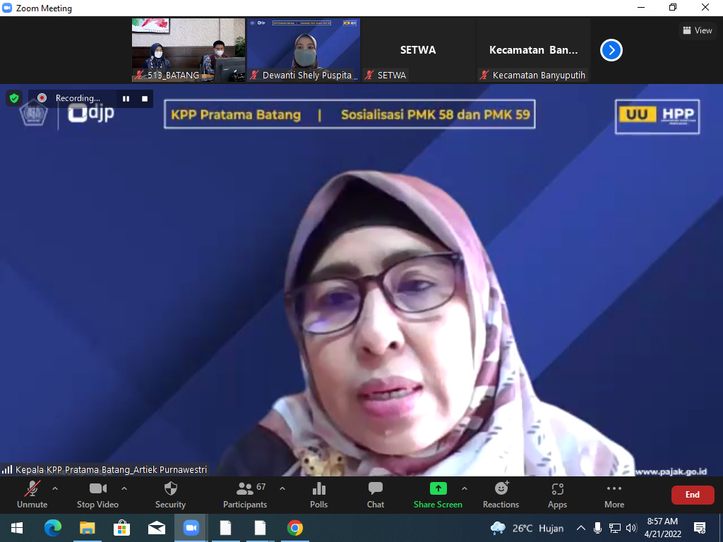Open the Security shield options

170,494
